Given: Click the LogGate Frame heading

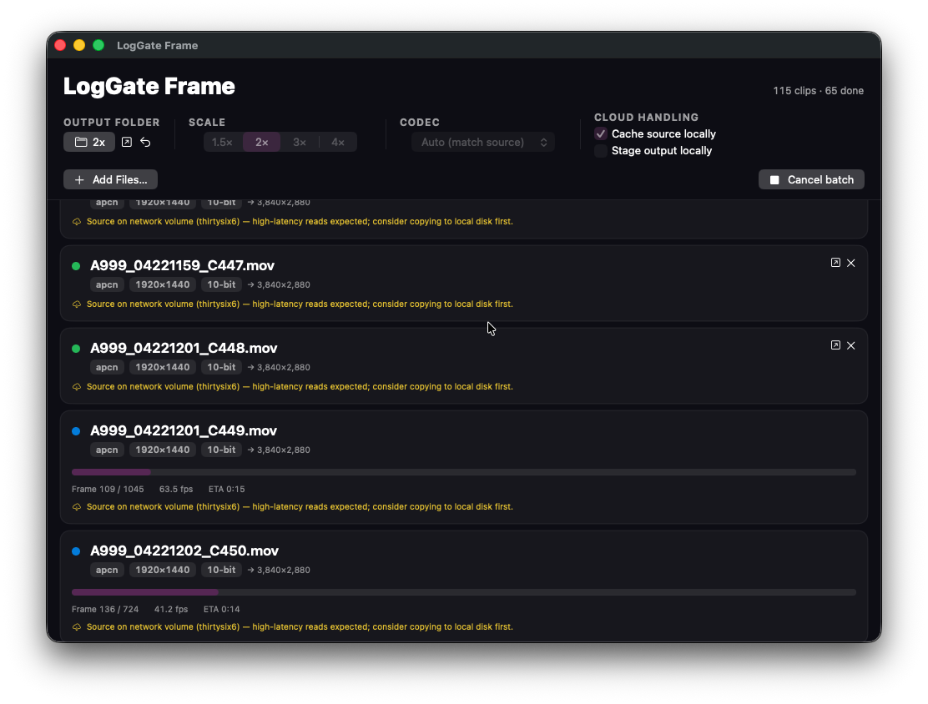Looking at the screenshot, I should coord(149,87).
